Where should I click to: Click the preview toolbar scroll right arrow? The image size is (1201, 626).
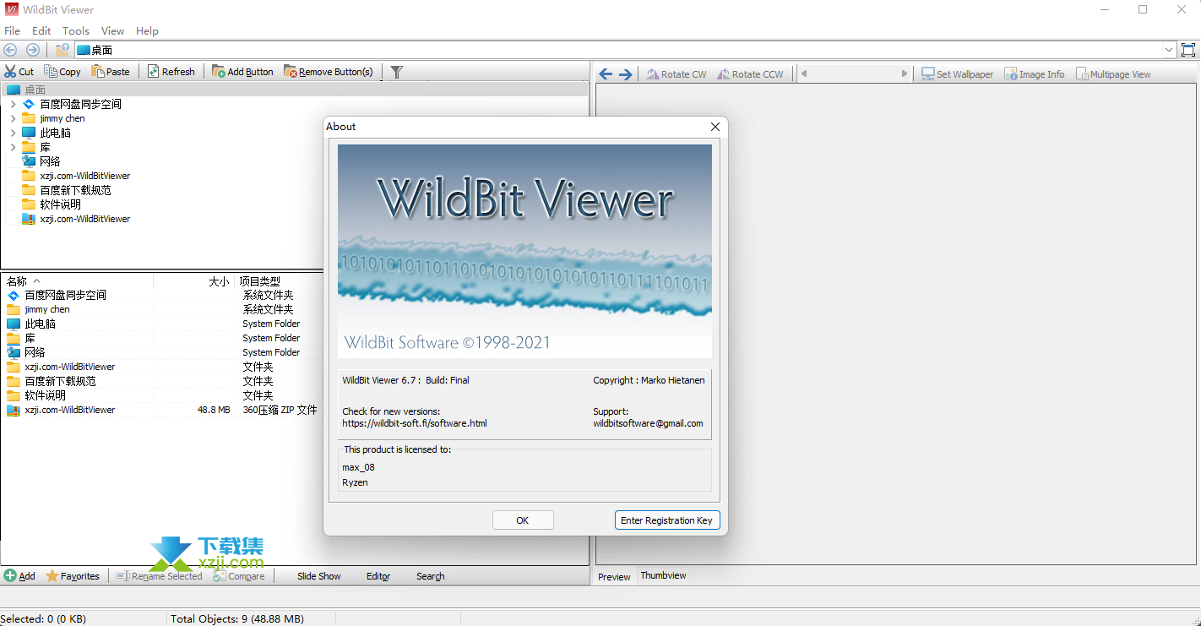[905, 74]
